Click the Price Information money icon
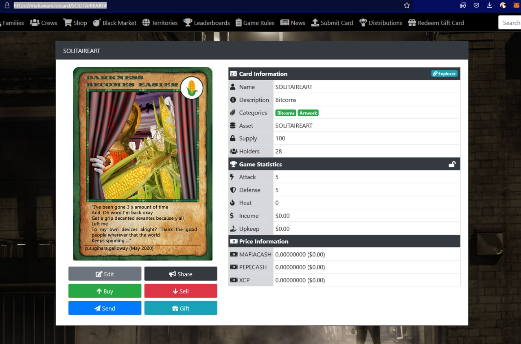 pyautogui.click(x=233, y=241)
